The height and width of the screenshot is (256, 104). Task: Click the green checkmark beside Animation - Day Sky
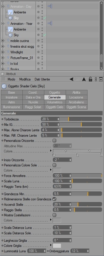point(45,18)
